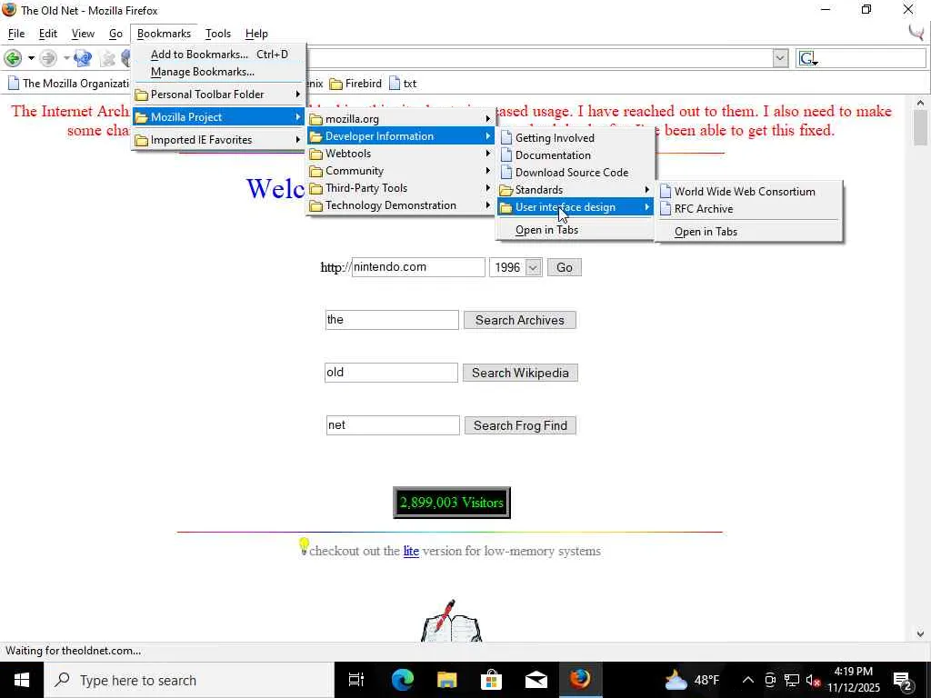Click the Go button
Viewport: 931px width, 698px height.
(x=564, y=267)
